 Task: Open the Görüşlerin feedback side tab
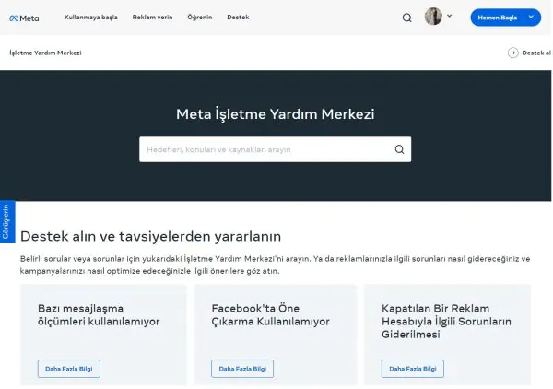point(7,222)
